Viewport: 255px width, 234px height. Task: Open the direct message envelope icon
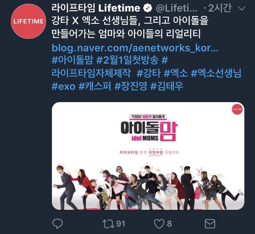click(210, 224)
